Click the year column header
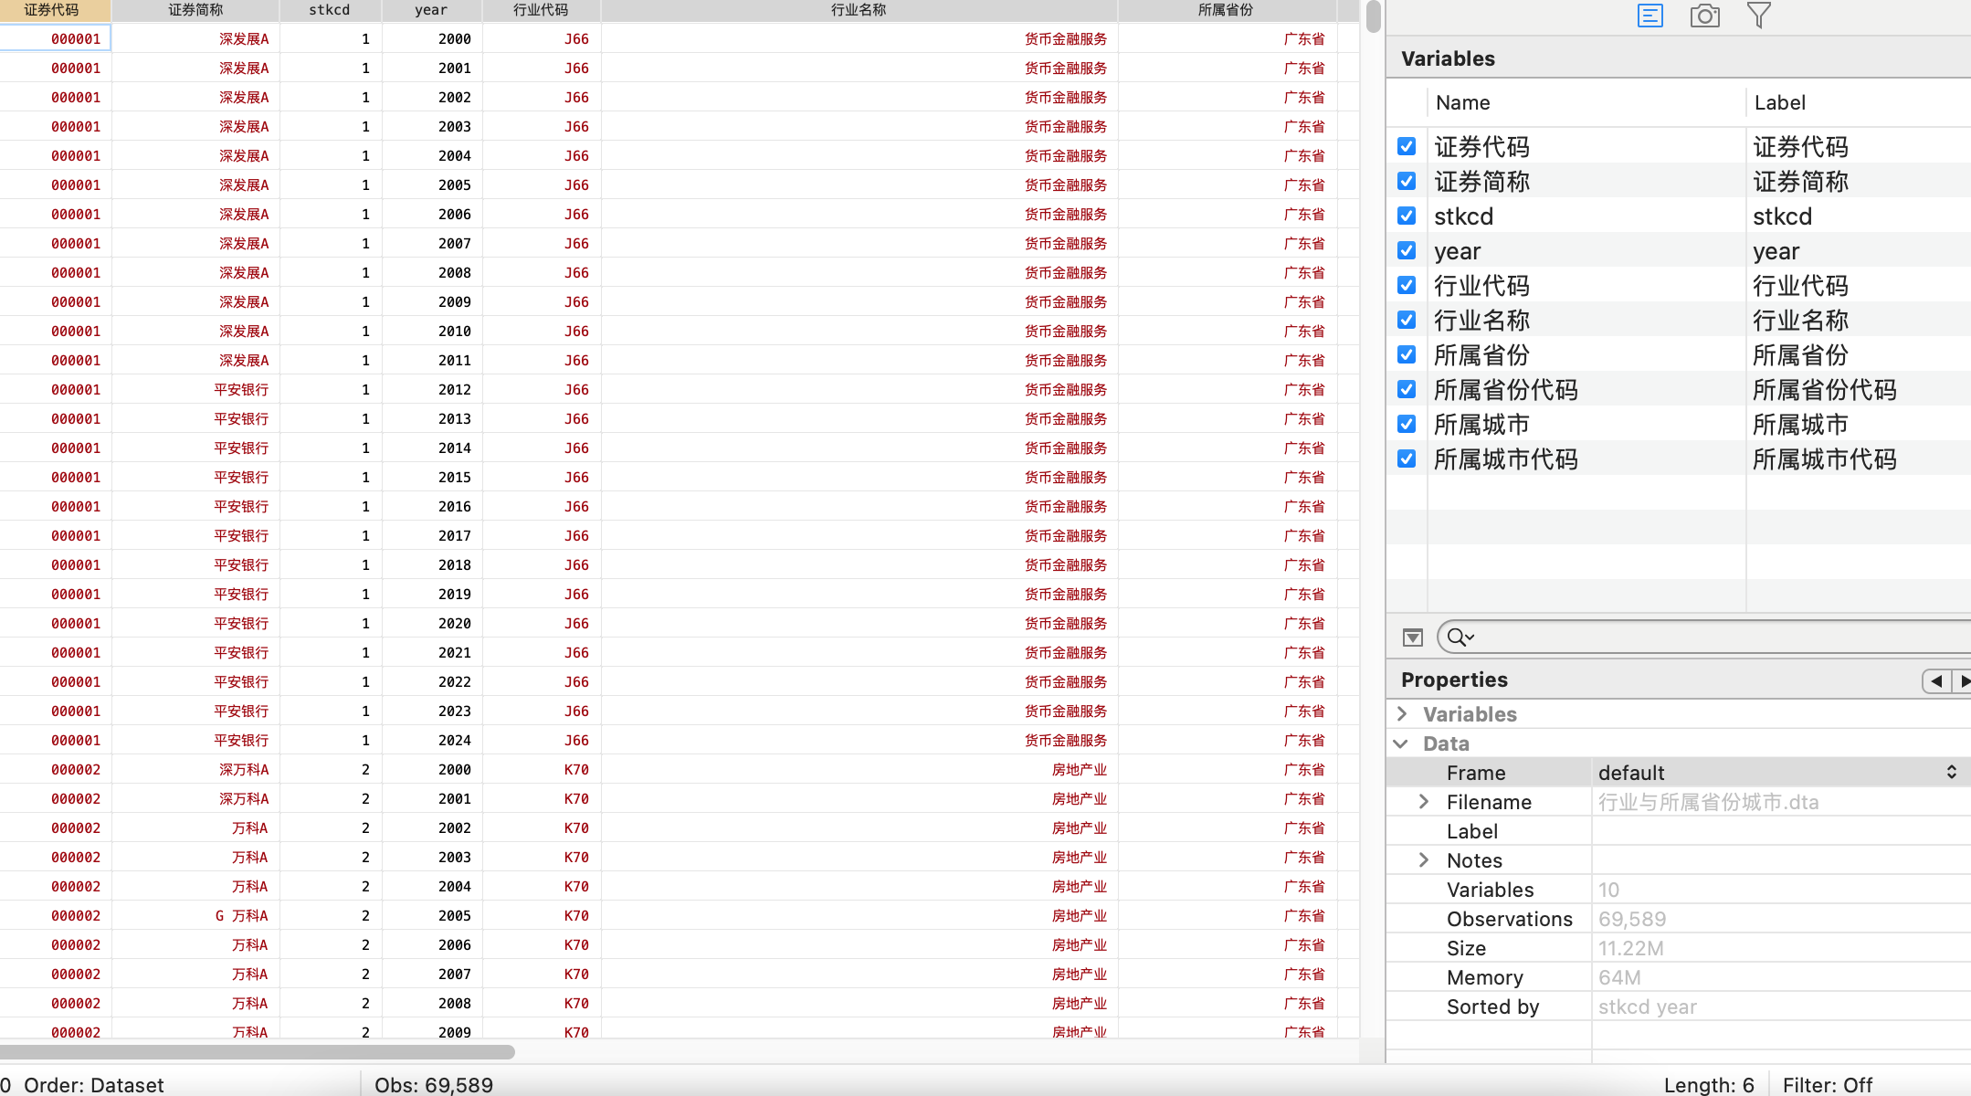 431,10
